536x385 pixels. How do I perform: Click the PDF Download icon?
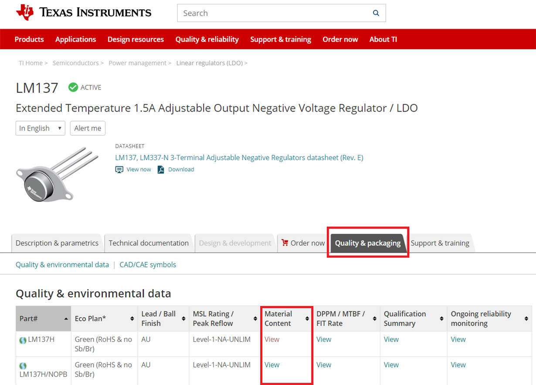[161, 169]
